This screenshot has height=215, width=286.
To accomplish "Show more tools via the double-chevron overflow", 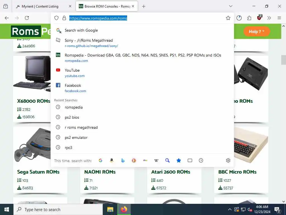I will 269,18.
